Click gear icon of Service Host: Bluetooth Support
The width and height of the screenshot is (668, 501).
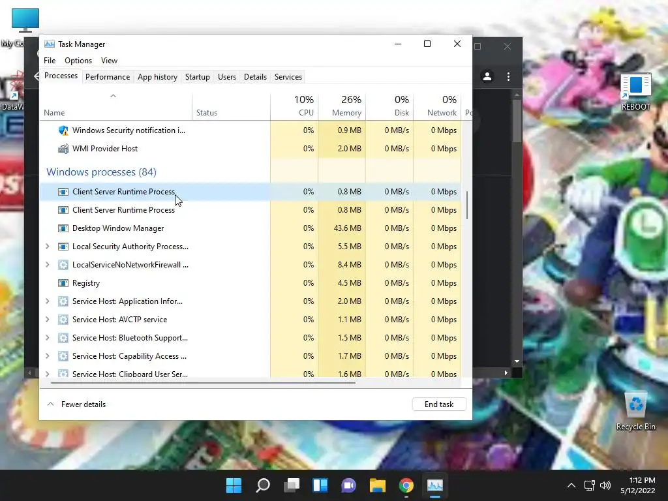pyautogui.click(x=63, y=338)
